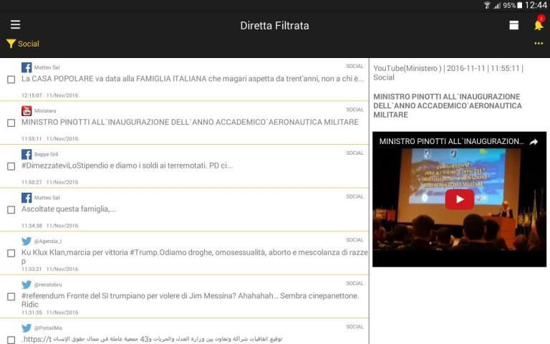The width and height of the screenshot is (550, 344).
Task: Click the YouTube icon on Ministero post
Action: point(26,110)
